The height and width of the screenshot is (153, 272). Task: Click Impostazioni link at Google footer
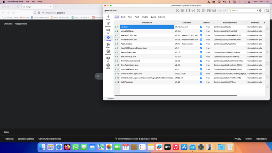coord(261,139)
